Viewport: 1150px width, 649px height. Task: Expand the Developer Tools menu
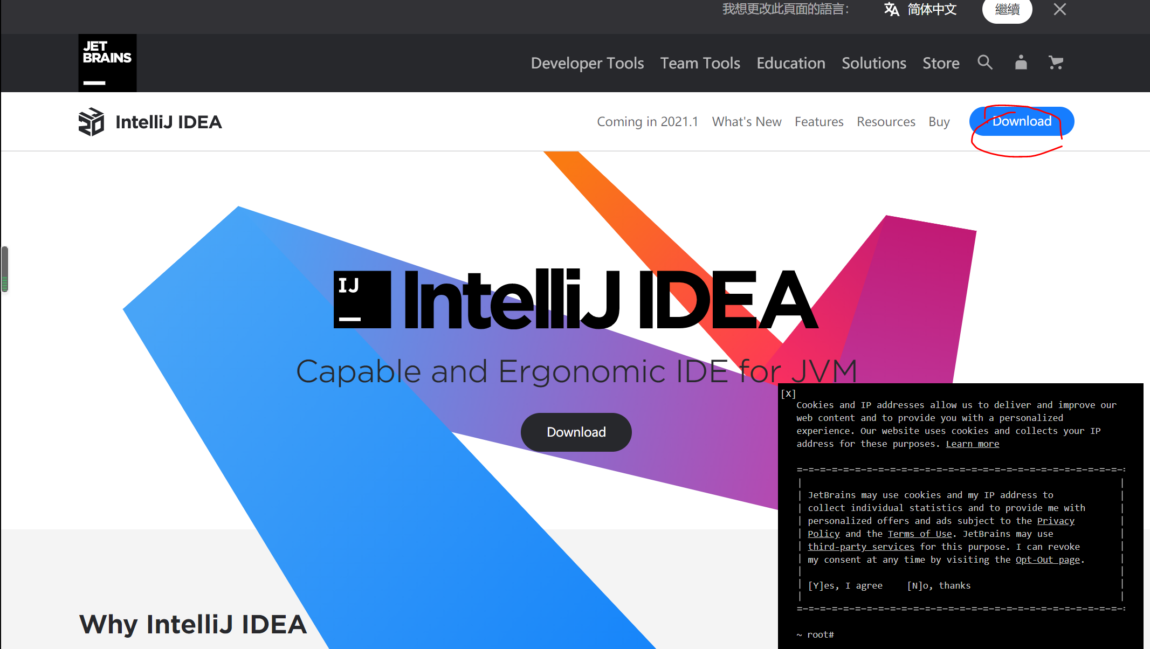587,63
